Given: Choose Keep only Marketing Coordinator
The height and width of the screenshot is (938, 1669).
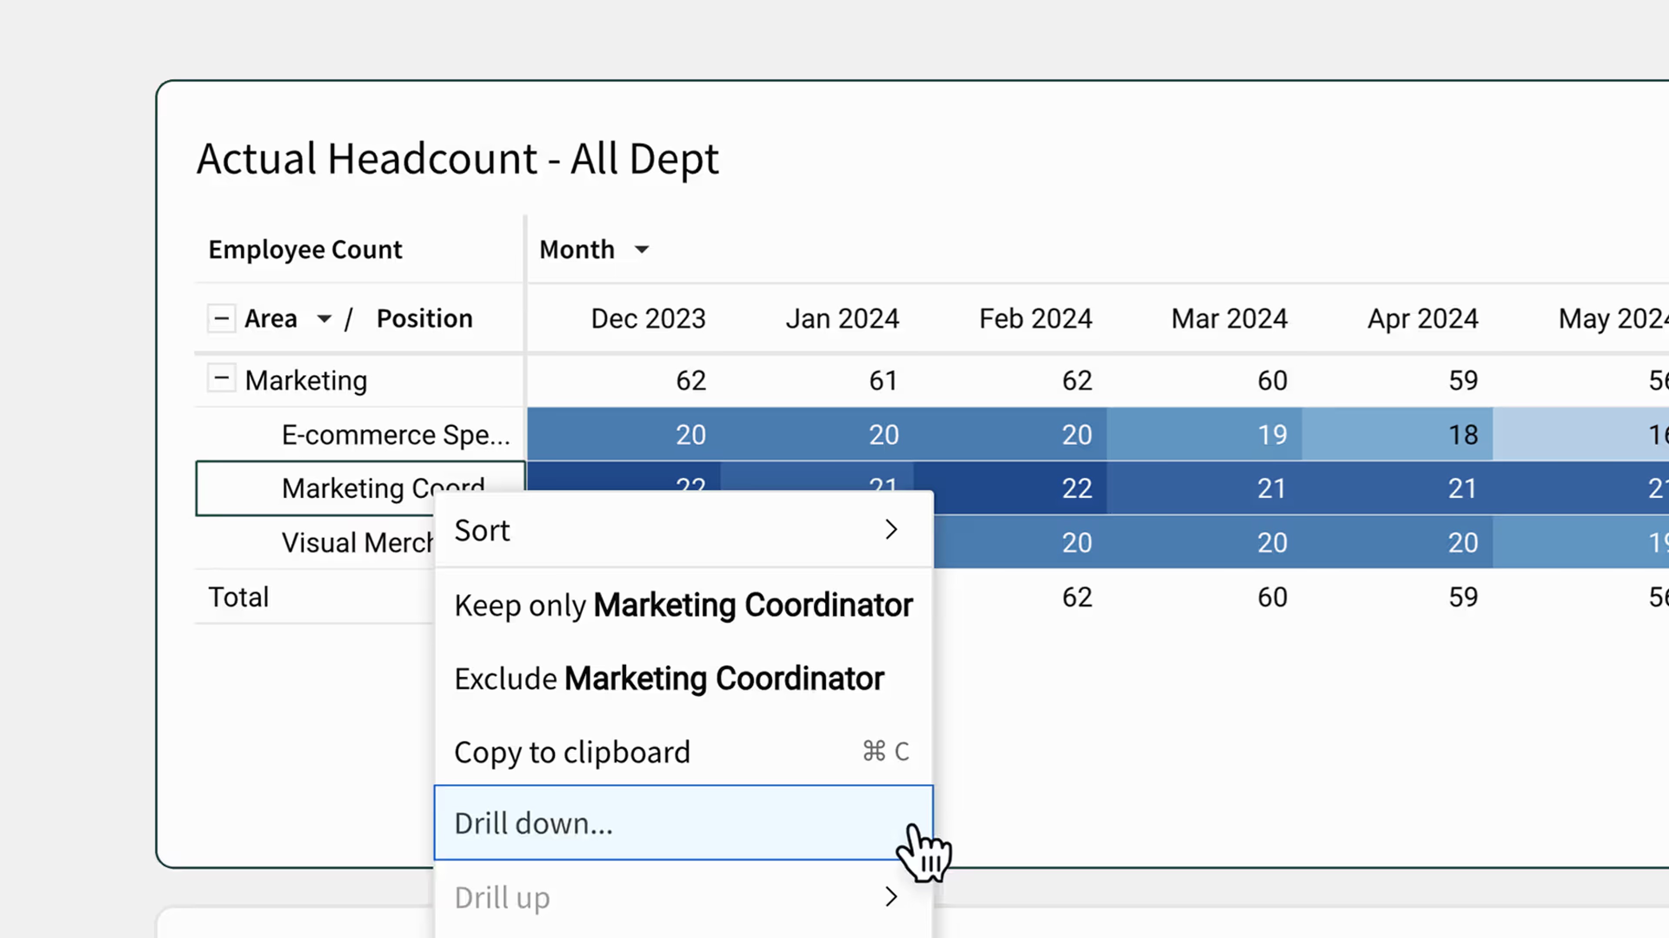Looking at the screenshot, I should [684, 605].
